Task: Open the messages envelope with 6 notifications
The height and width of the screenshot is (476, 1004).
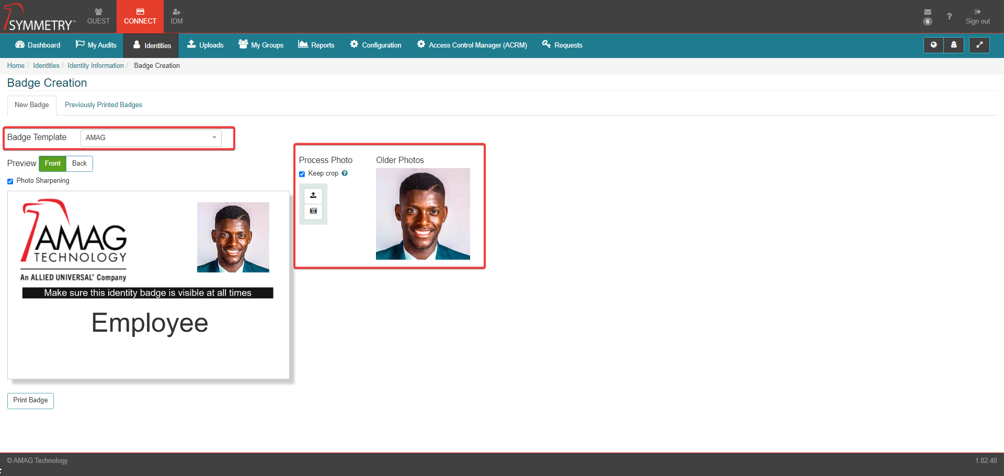Action: 927,16
